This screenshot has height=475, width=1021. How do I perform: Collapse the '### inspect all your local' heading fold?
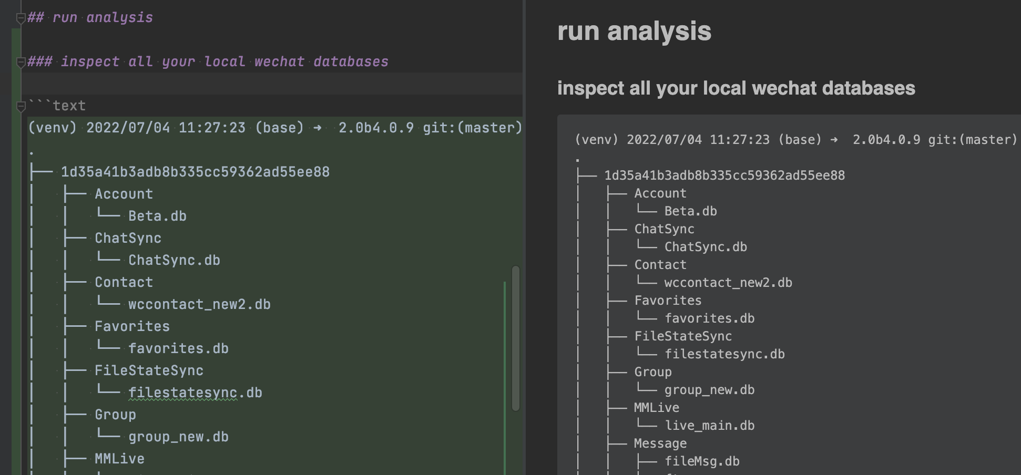(x=21, y=63)
